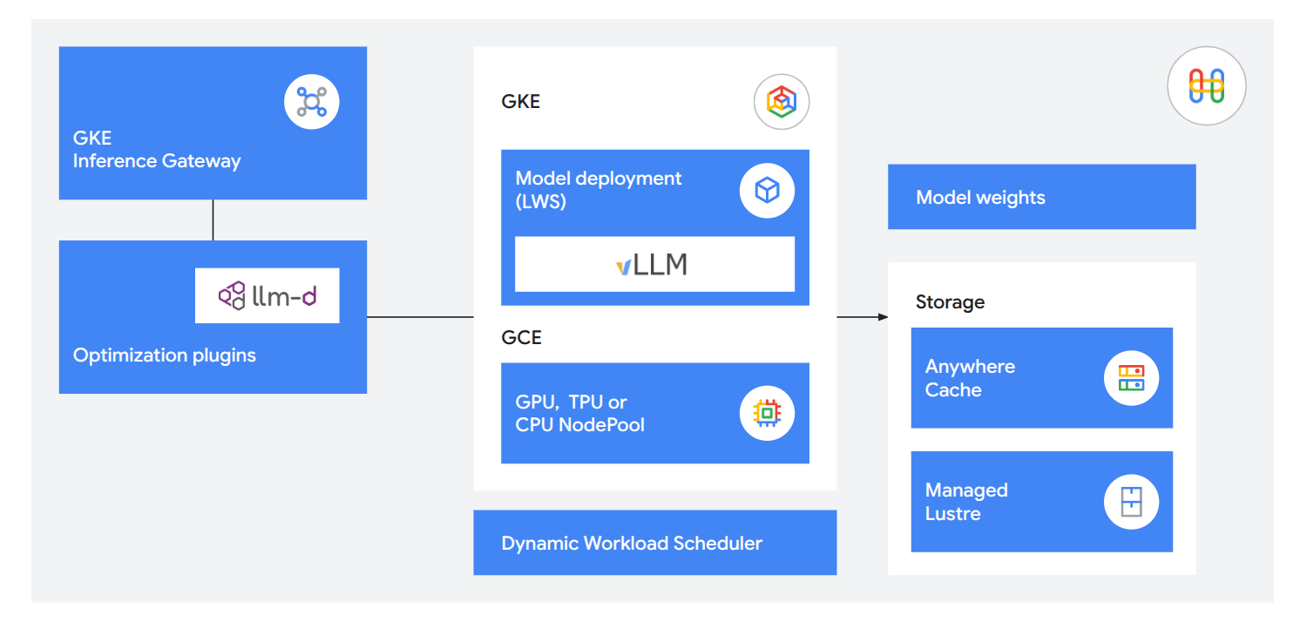Viewport: 1300px width, 629px height.
Task: Click the Anywhere Cache storage icon
Action: [1132, 377]
